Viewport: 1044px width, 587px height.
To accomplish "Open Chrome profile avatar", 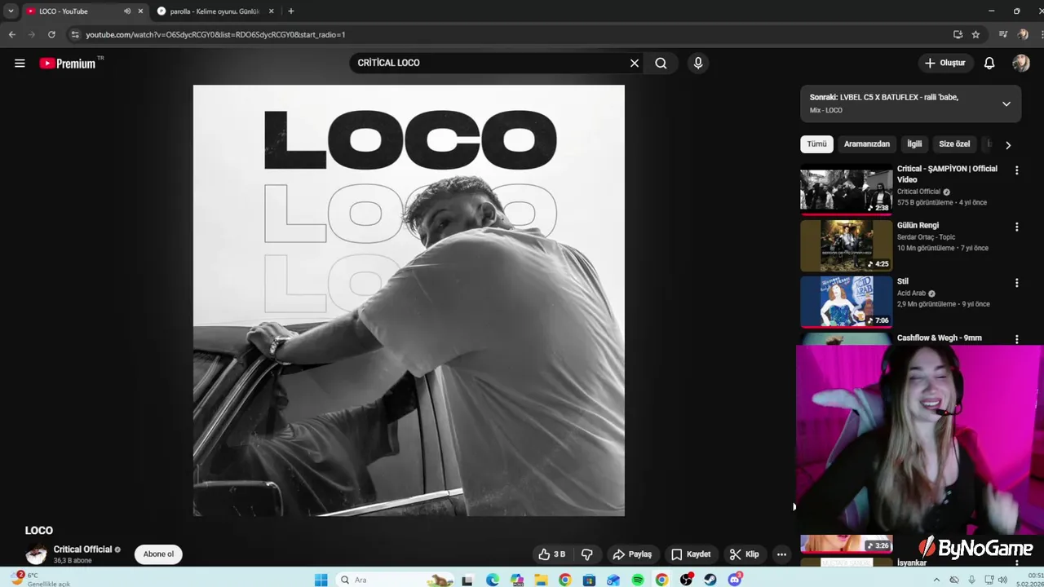I will (1023, 34).
